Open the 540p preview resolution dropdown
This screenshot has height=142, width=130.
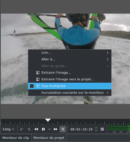pyautogui.click(x=8, y=129)
